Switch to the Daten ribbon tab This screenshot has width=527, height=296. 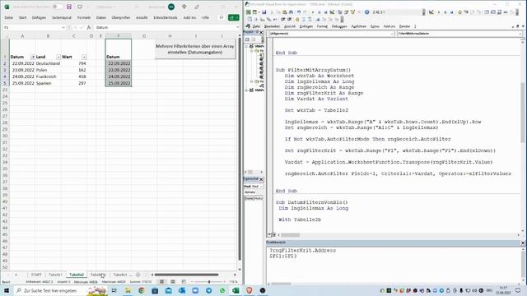point(101,17)
